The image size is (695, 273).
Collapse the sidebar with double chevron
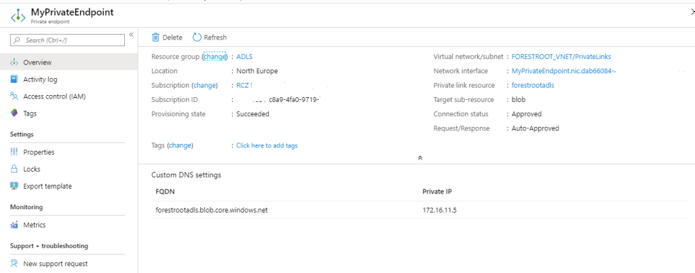(x=131, y=35)
